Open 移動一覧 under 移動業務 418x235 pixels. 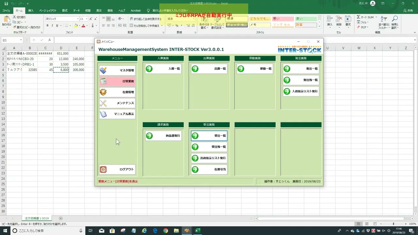pos(255,69)
